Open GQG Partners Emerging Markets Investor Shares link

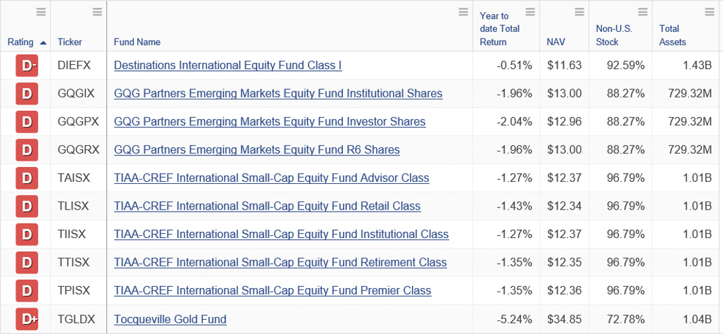point(270,122)
